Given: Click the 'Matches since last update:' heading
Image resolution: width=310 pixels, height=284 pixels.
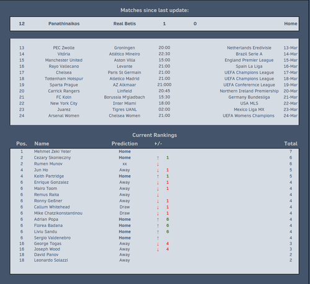Looking at the screenshot, I should pos(154,11).
